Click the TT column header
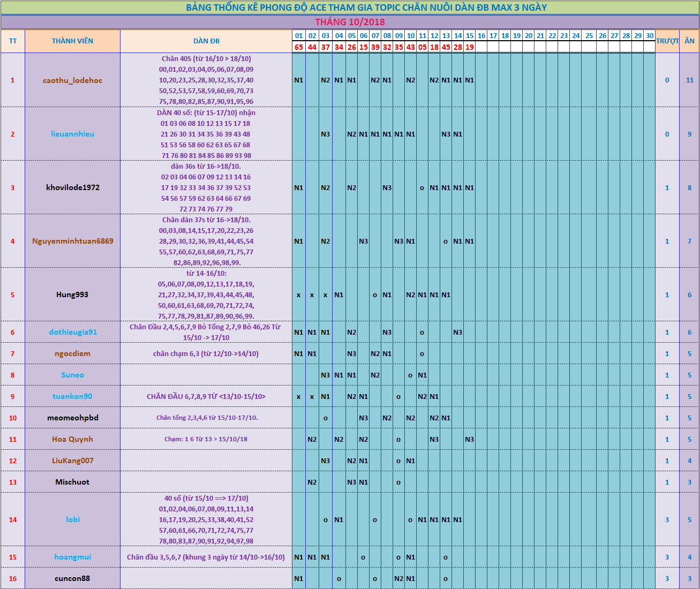 [x=13, y=41]
